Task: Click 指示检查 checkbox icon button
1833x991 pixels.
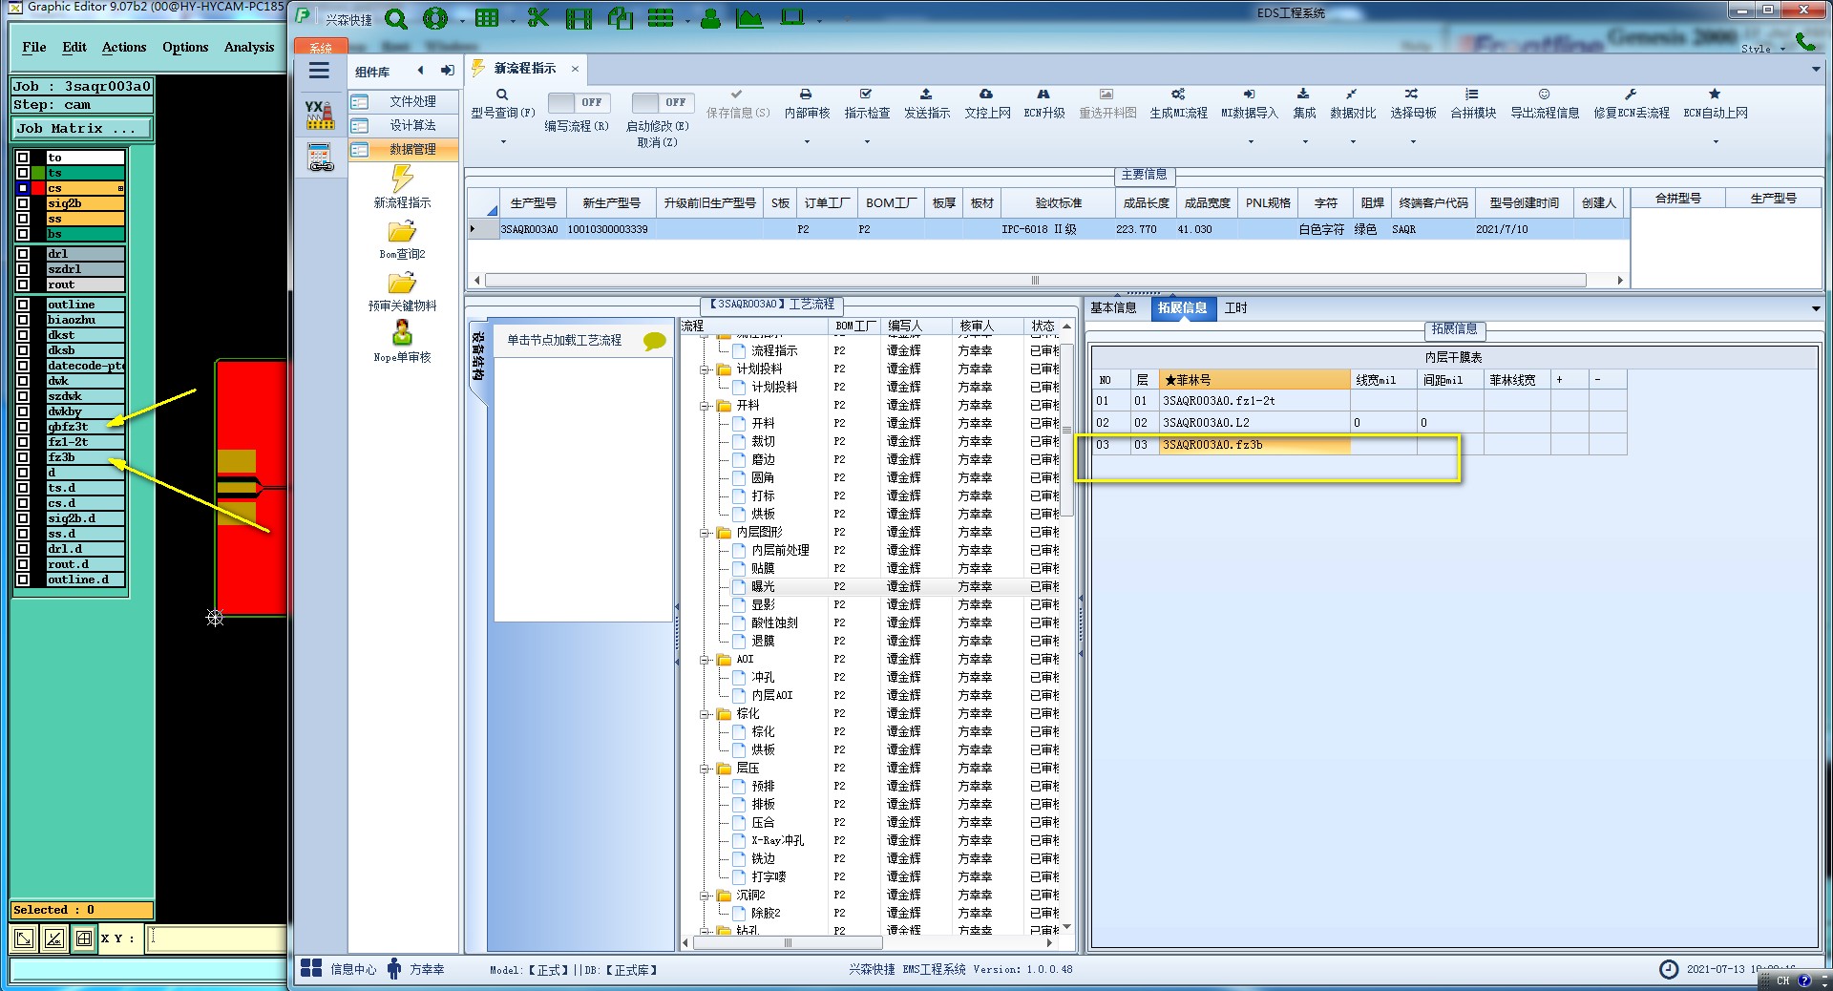Action: [867, 103]
